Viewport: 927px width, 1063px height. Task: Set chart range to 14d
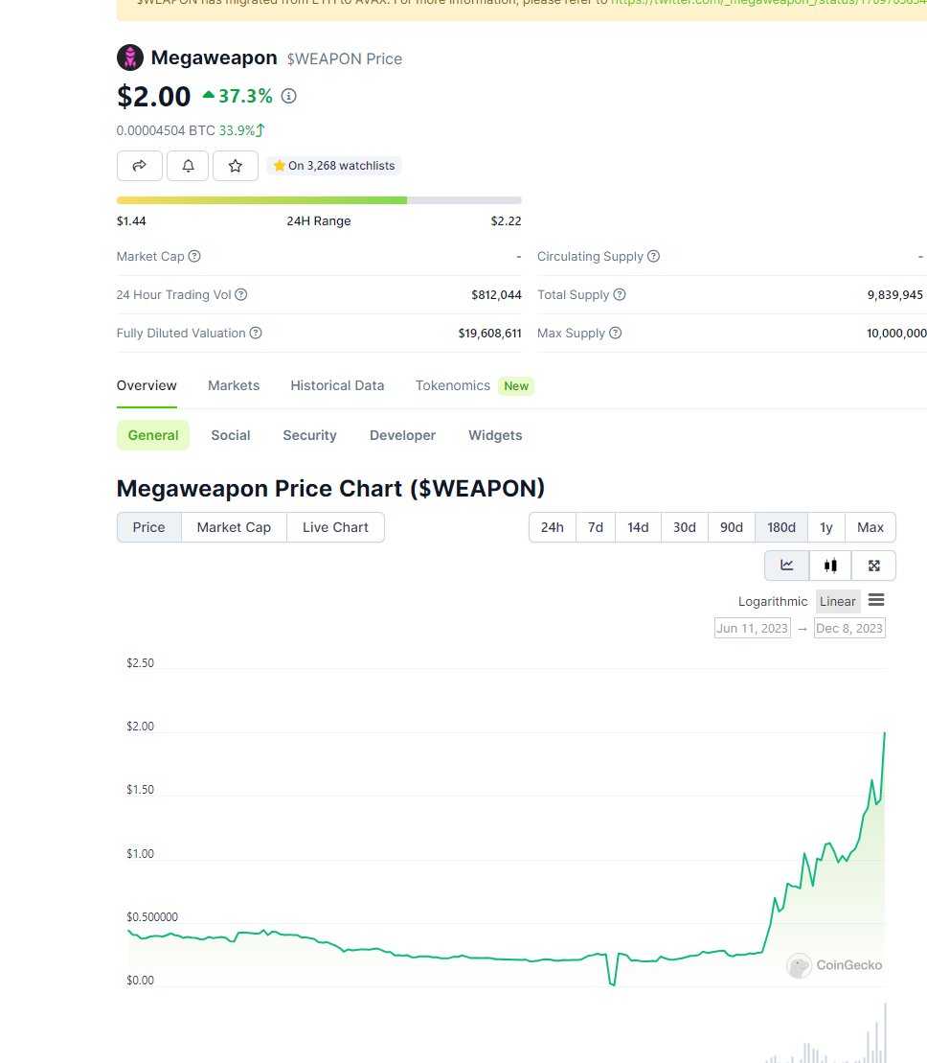pyautogui.click(x=638, y=527)
